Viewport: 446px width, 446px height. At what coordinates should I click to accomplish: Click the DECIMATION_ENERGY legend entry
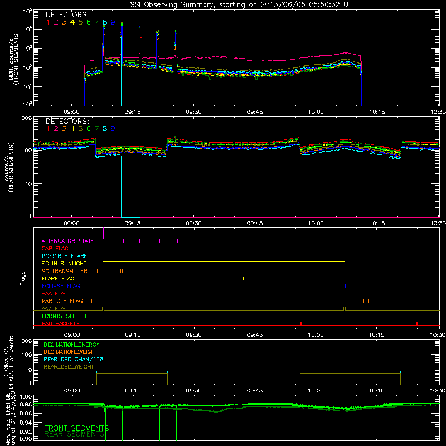[71, 345]
